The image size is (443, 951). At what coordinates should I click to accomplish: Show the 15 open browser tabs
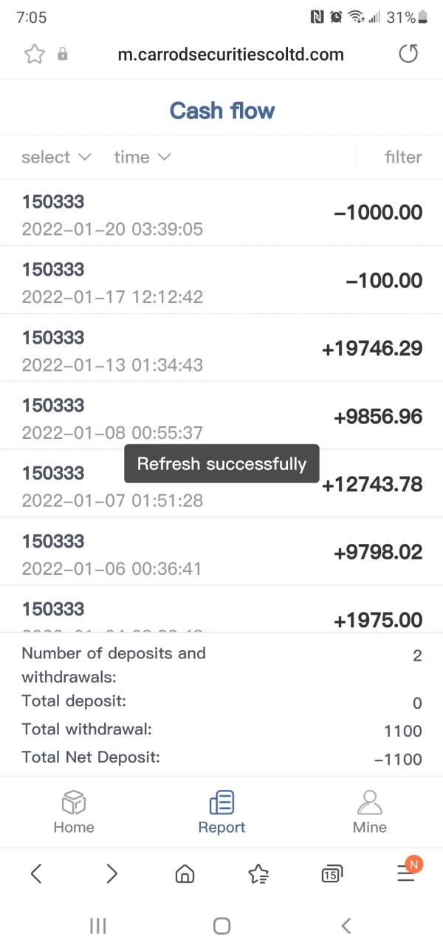coord(332,874)
